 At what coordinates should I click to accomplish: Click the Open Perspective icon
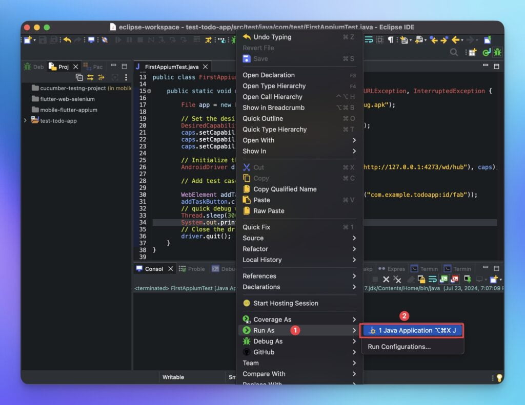(472, 52)
